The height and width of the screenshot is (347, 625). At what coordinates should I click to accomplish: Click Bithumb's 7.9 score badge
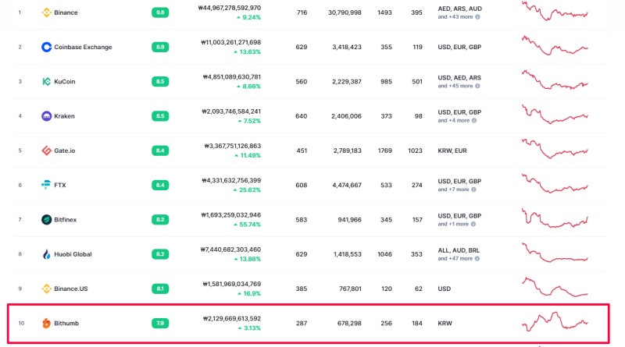(160, 323)
